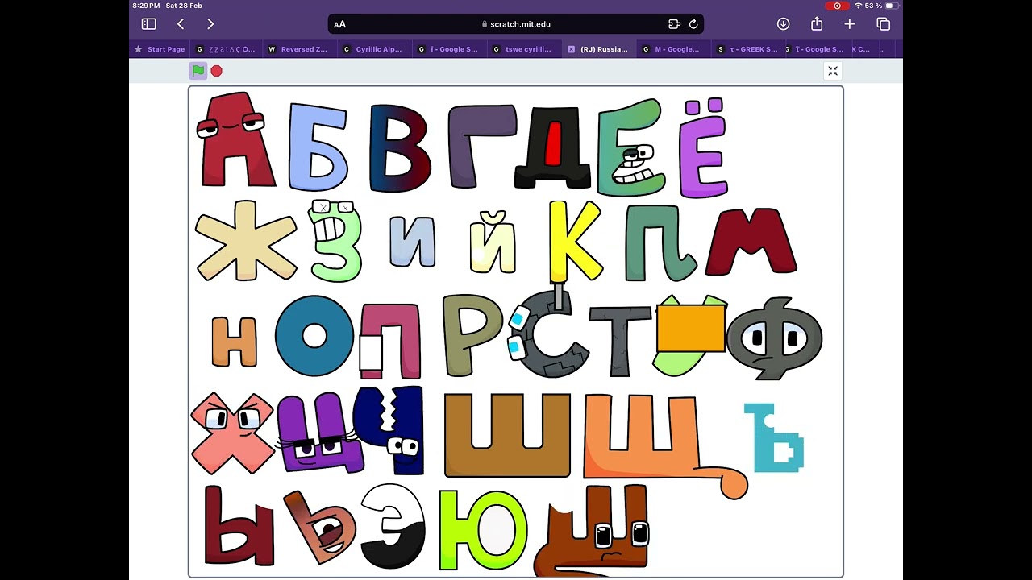Open a new tab with plus icon

[850, 24]
